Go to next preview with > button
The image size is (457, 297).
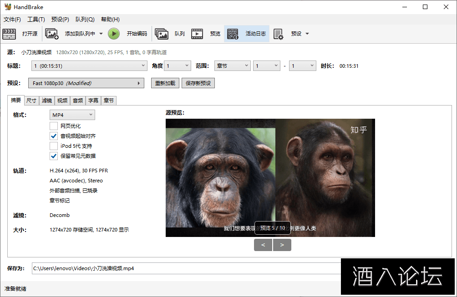(282, 245)
